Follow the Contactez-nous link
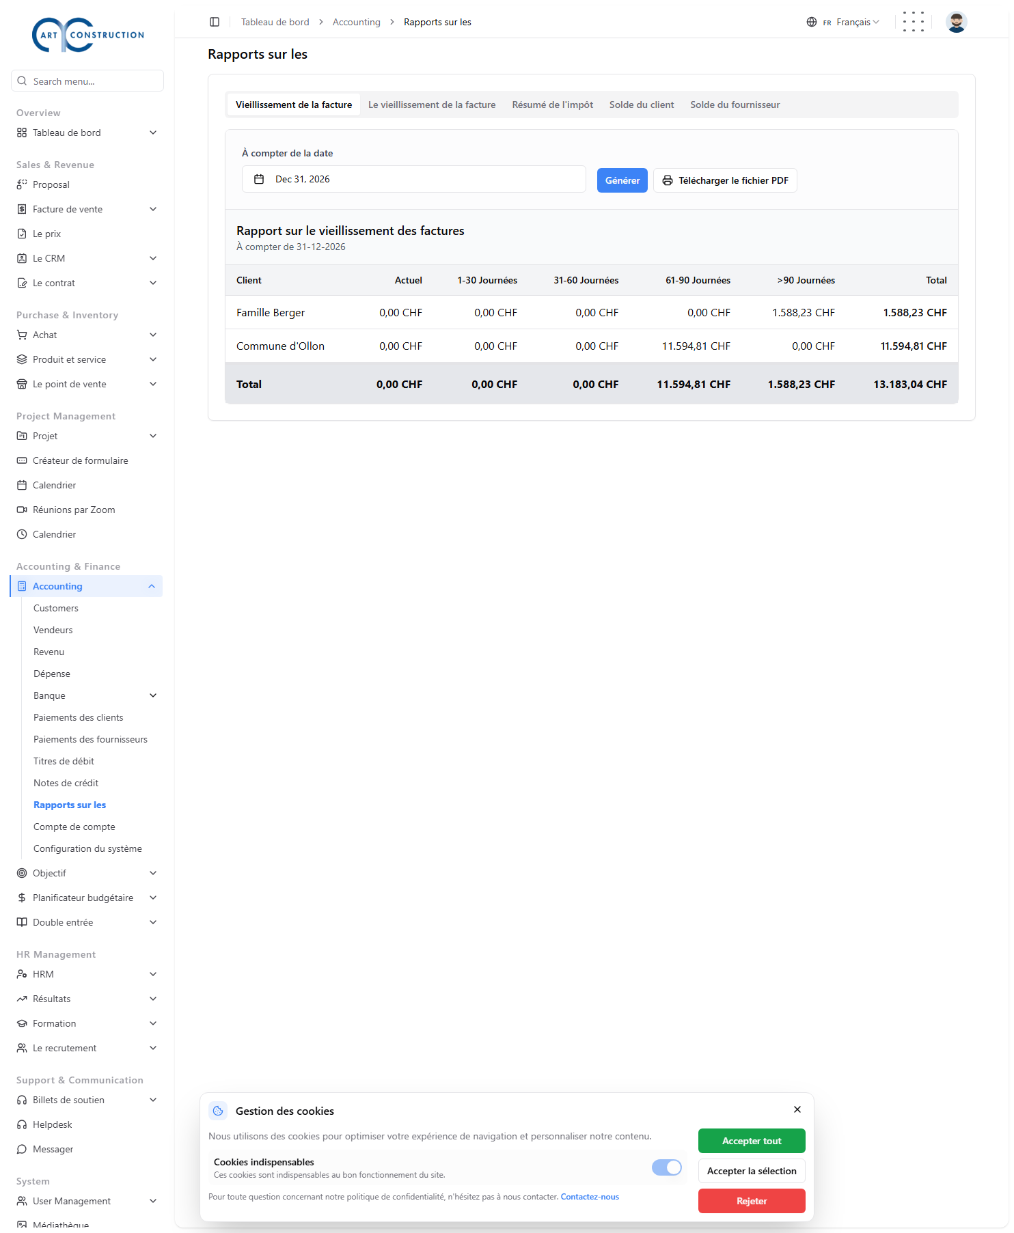The width and height of the screenshot is (1014, 1233). coord(590,1197)
